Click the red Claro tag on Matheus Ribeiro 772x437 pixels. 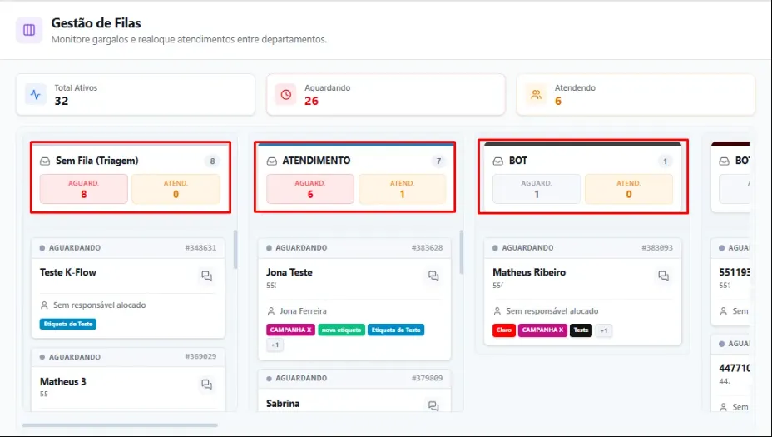pos(503,330)
